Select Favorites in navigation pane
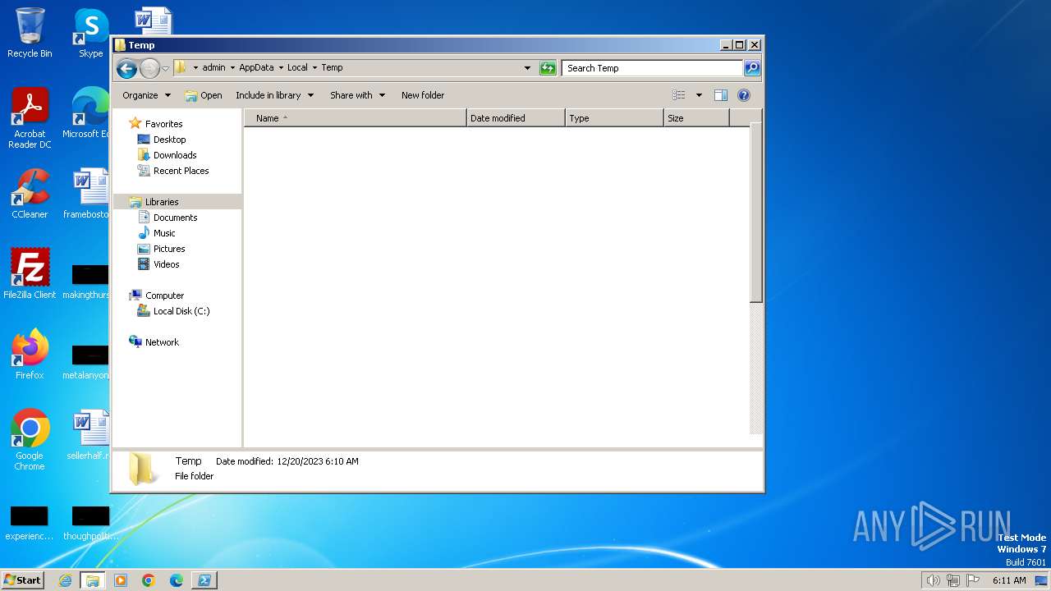This screenshot has width=1051, height=591. click(156, 124)
